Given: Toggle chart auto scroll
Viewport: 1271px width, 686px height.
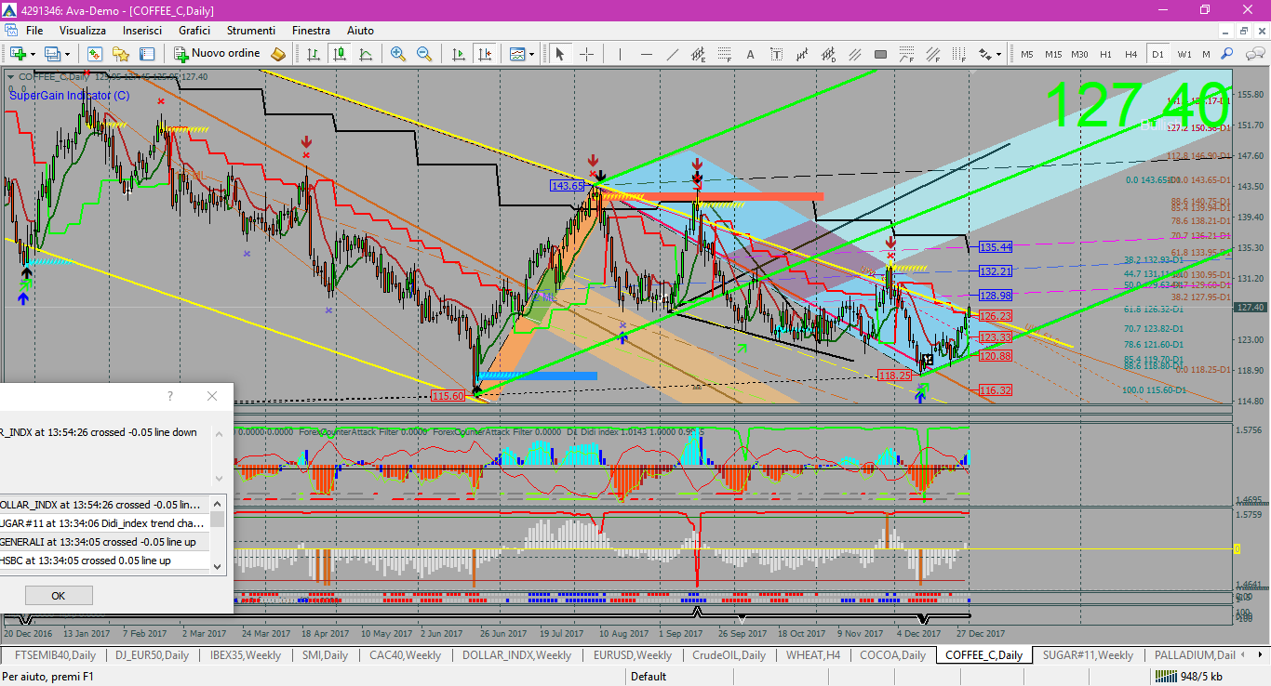Looking at the screenshot, I should click(x=458, y=54).
